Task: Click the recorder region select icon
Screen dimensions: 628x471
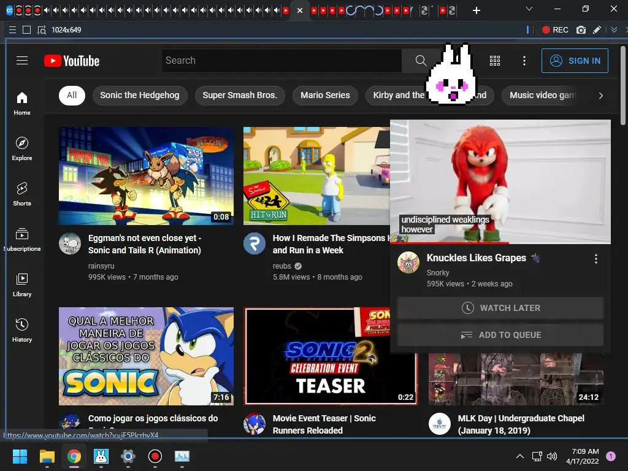Action: tap(42, 30)
